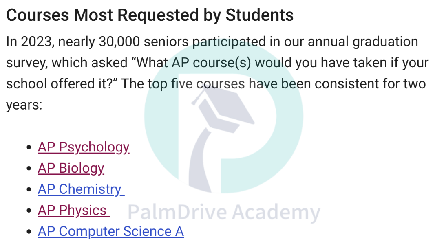Viewport: 435px width, 248px height.
Task: Click the number 30,000 in the paragraph
Action: (x=119, y=42)
